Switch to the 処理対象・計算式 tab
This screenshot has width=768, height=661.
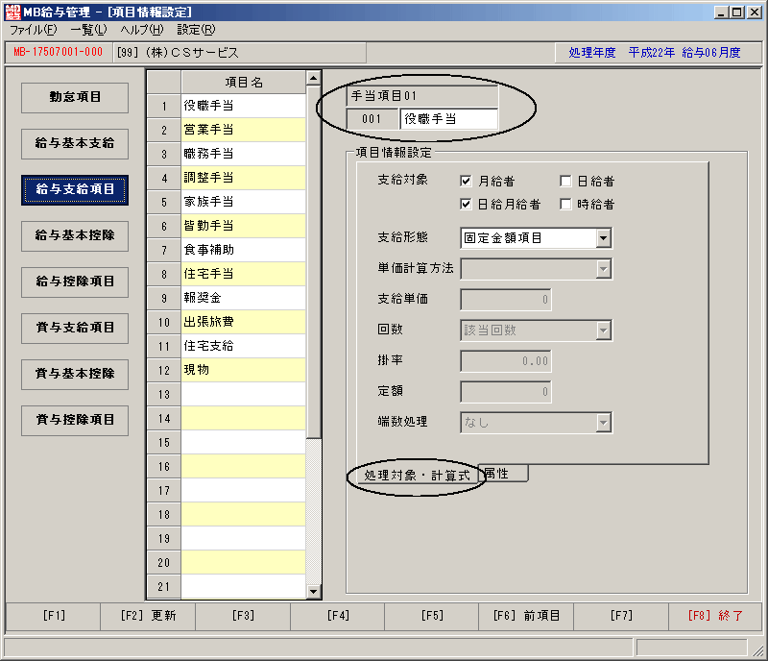pos(417,476)
